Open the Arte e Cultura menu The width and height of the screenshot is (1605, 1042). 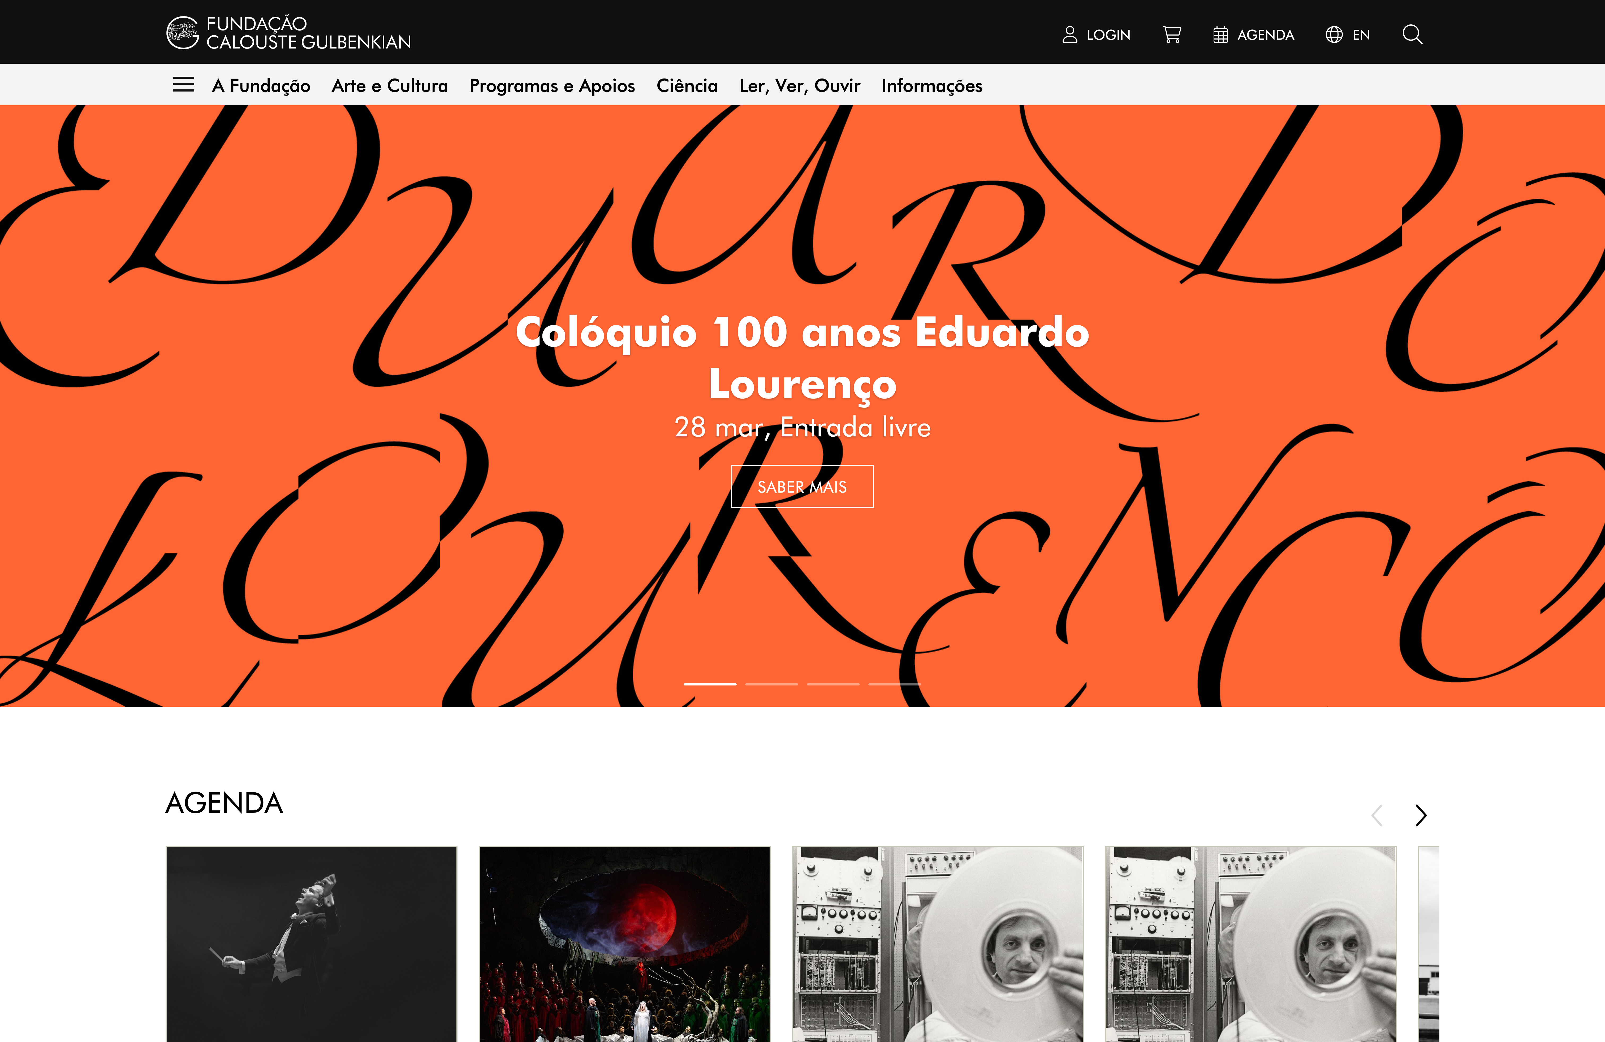(x=390, y=86)
